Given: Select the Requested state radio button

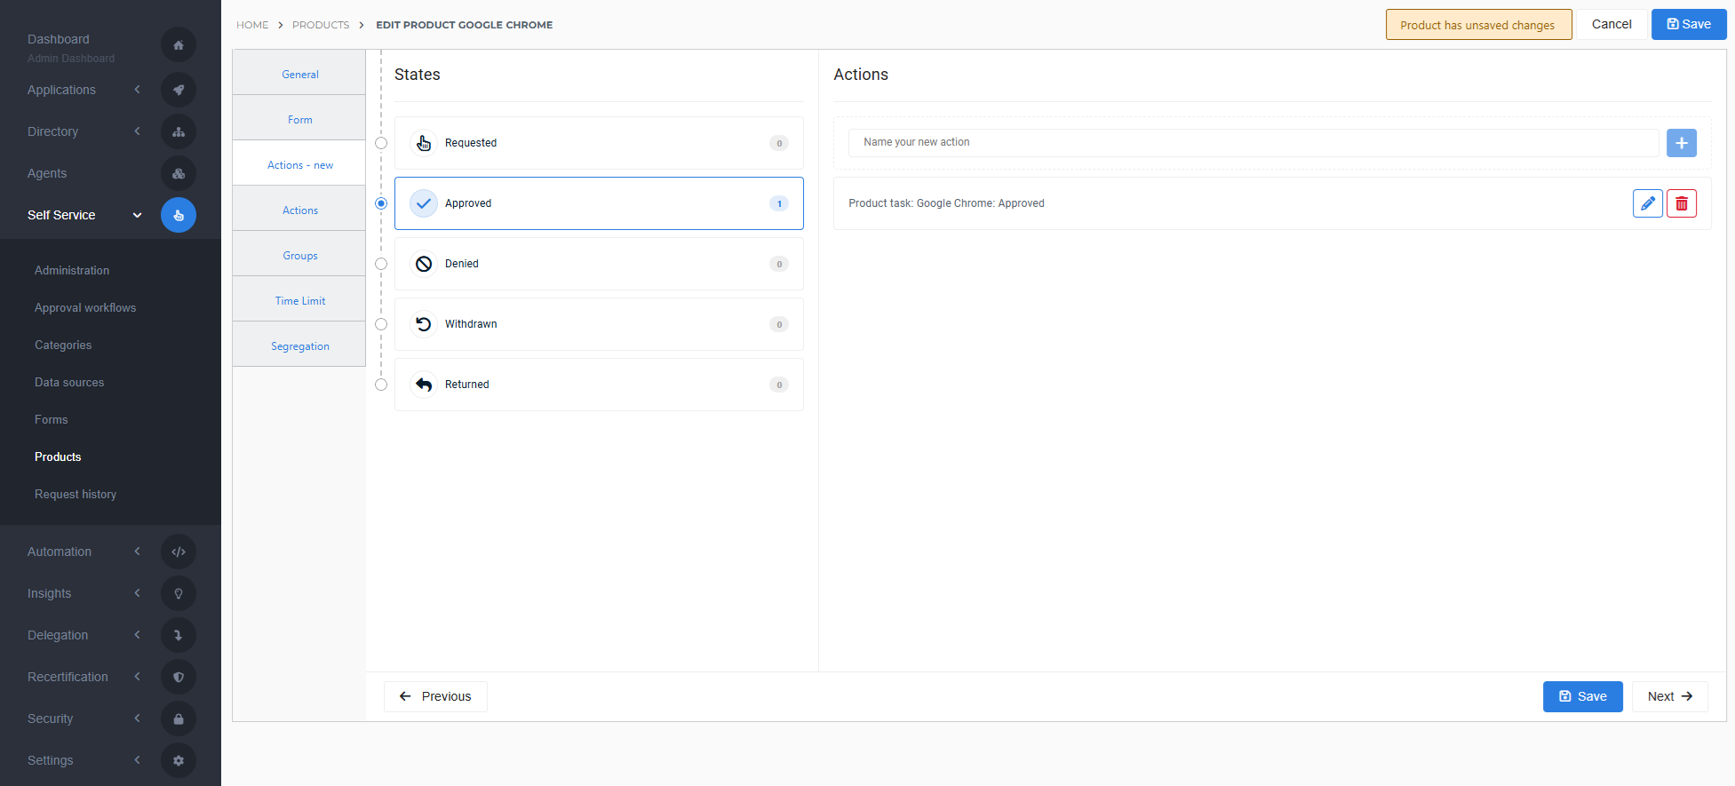Looking at the screenshot, I should tap(381, 143).
